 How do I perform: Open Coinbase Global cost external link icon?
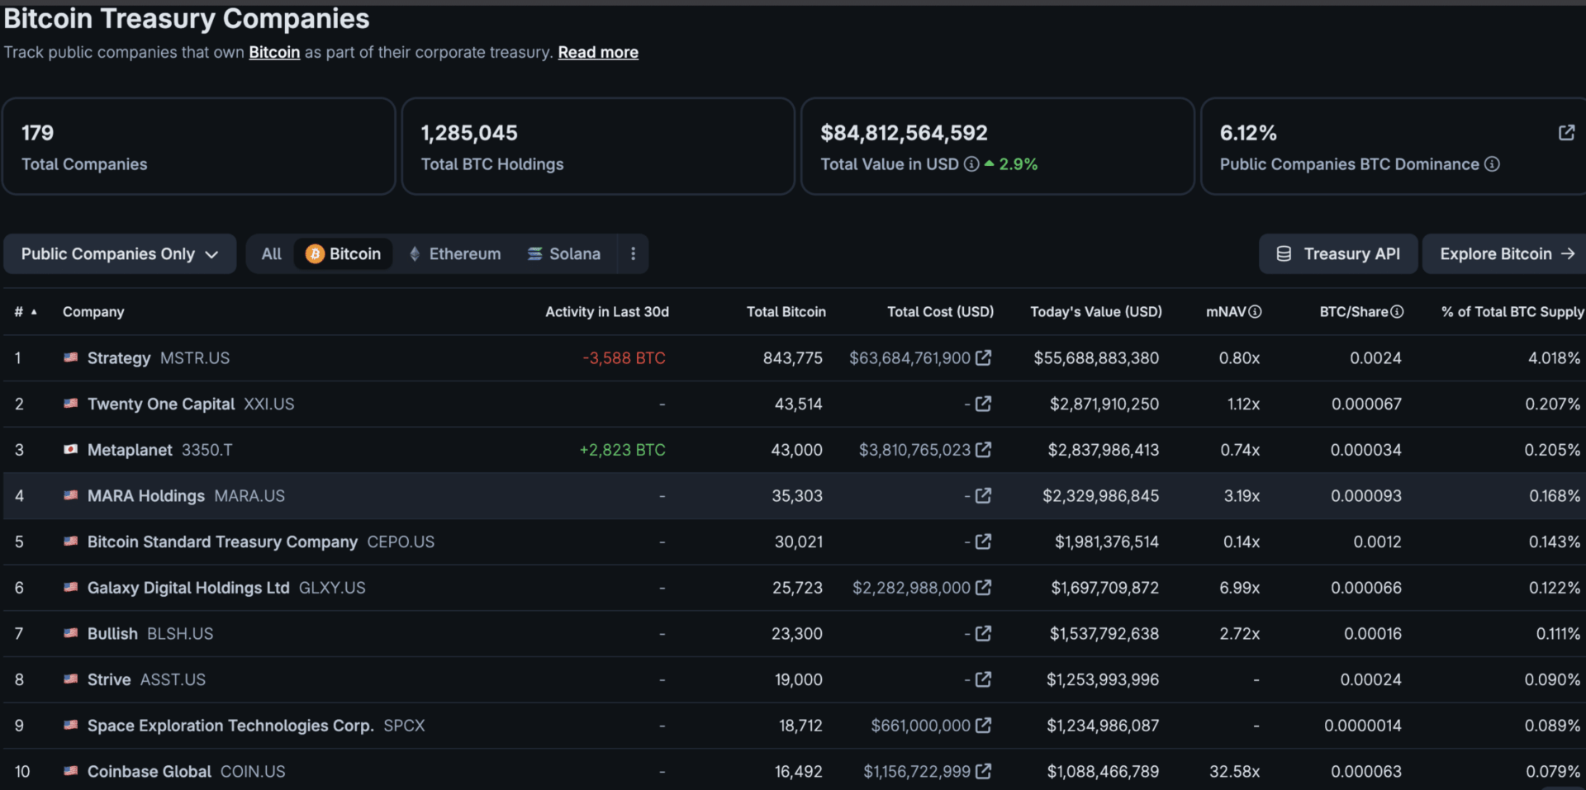(983, 771)
